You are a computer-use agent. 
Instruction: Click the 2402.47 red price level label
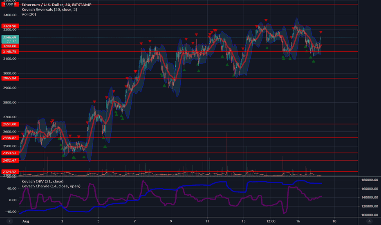10,160
